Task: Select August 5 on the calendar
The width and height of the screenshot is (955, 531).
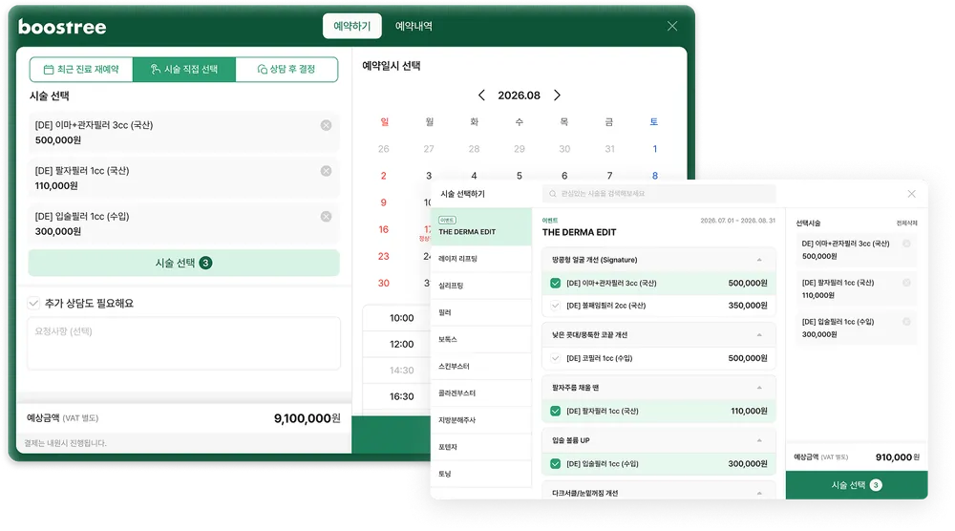Action: [519, 176]
